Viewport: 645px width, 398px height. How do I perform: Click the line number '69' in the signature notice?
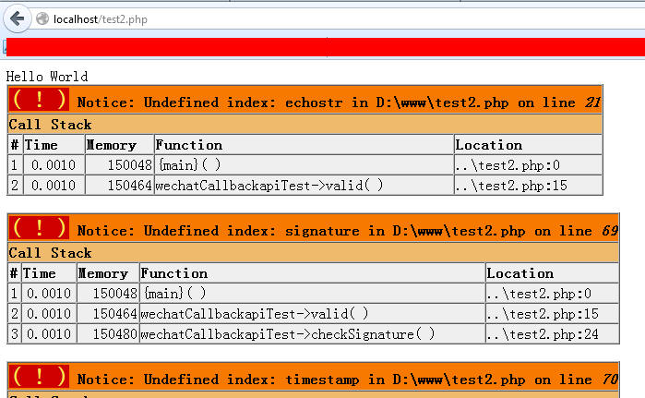[610, 231]
